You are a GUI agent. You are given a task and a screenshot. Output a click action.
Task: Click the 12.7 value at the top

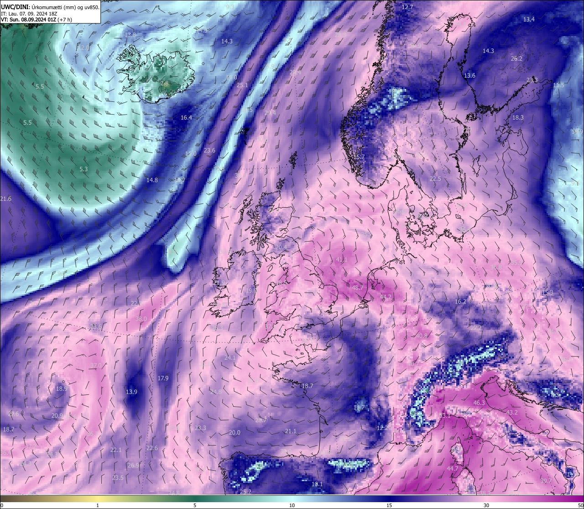pyautogui.click(x=407, y=7)
